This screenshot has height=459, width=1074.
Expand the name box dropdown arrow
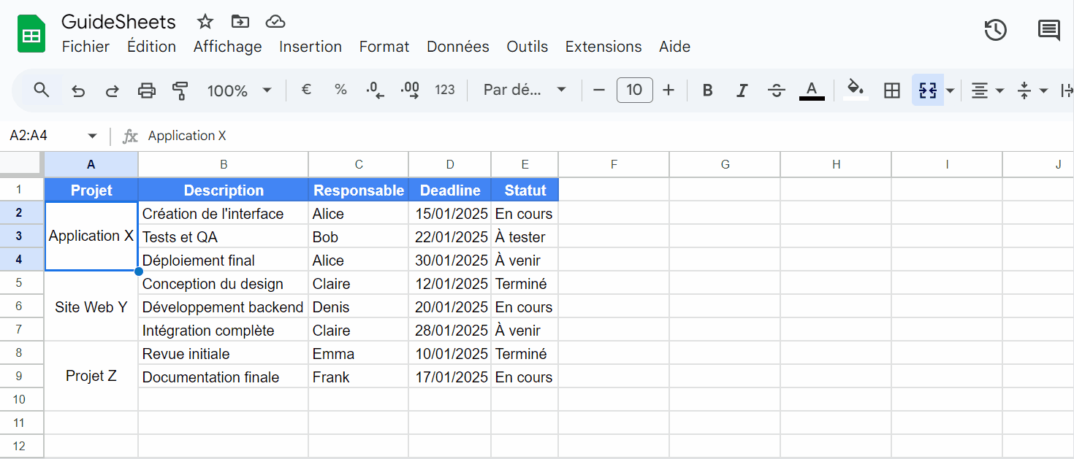click(x=92, y=136)
